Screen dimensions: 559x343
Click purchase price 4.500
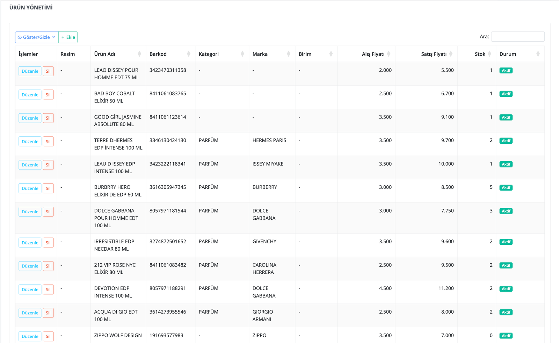tap(385, 288)
